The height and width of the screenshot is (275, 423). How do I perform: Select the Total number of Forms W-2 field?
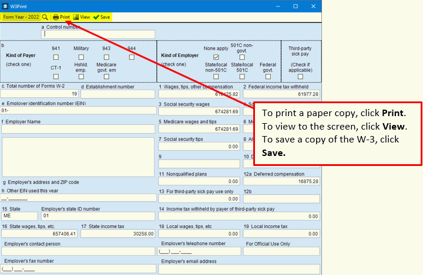[40, 94]
